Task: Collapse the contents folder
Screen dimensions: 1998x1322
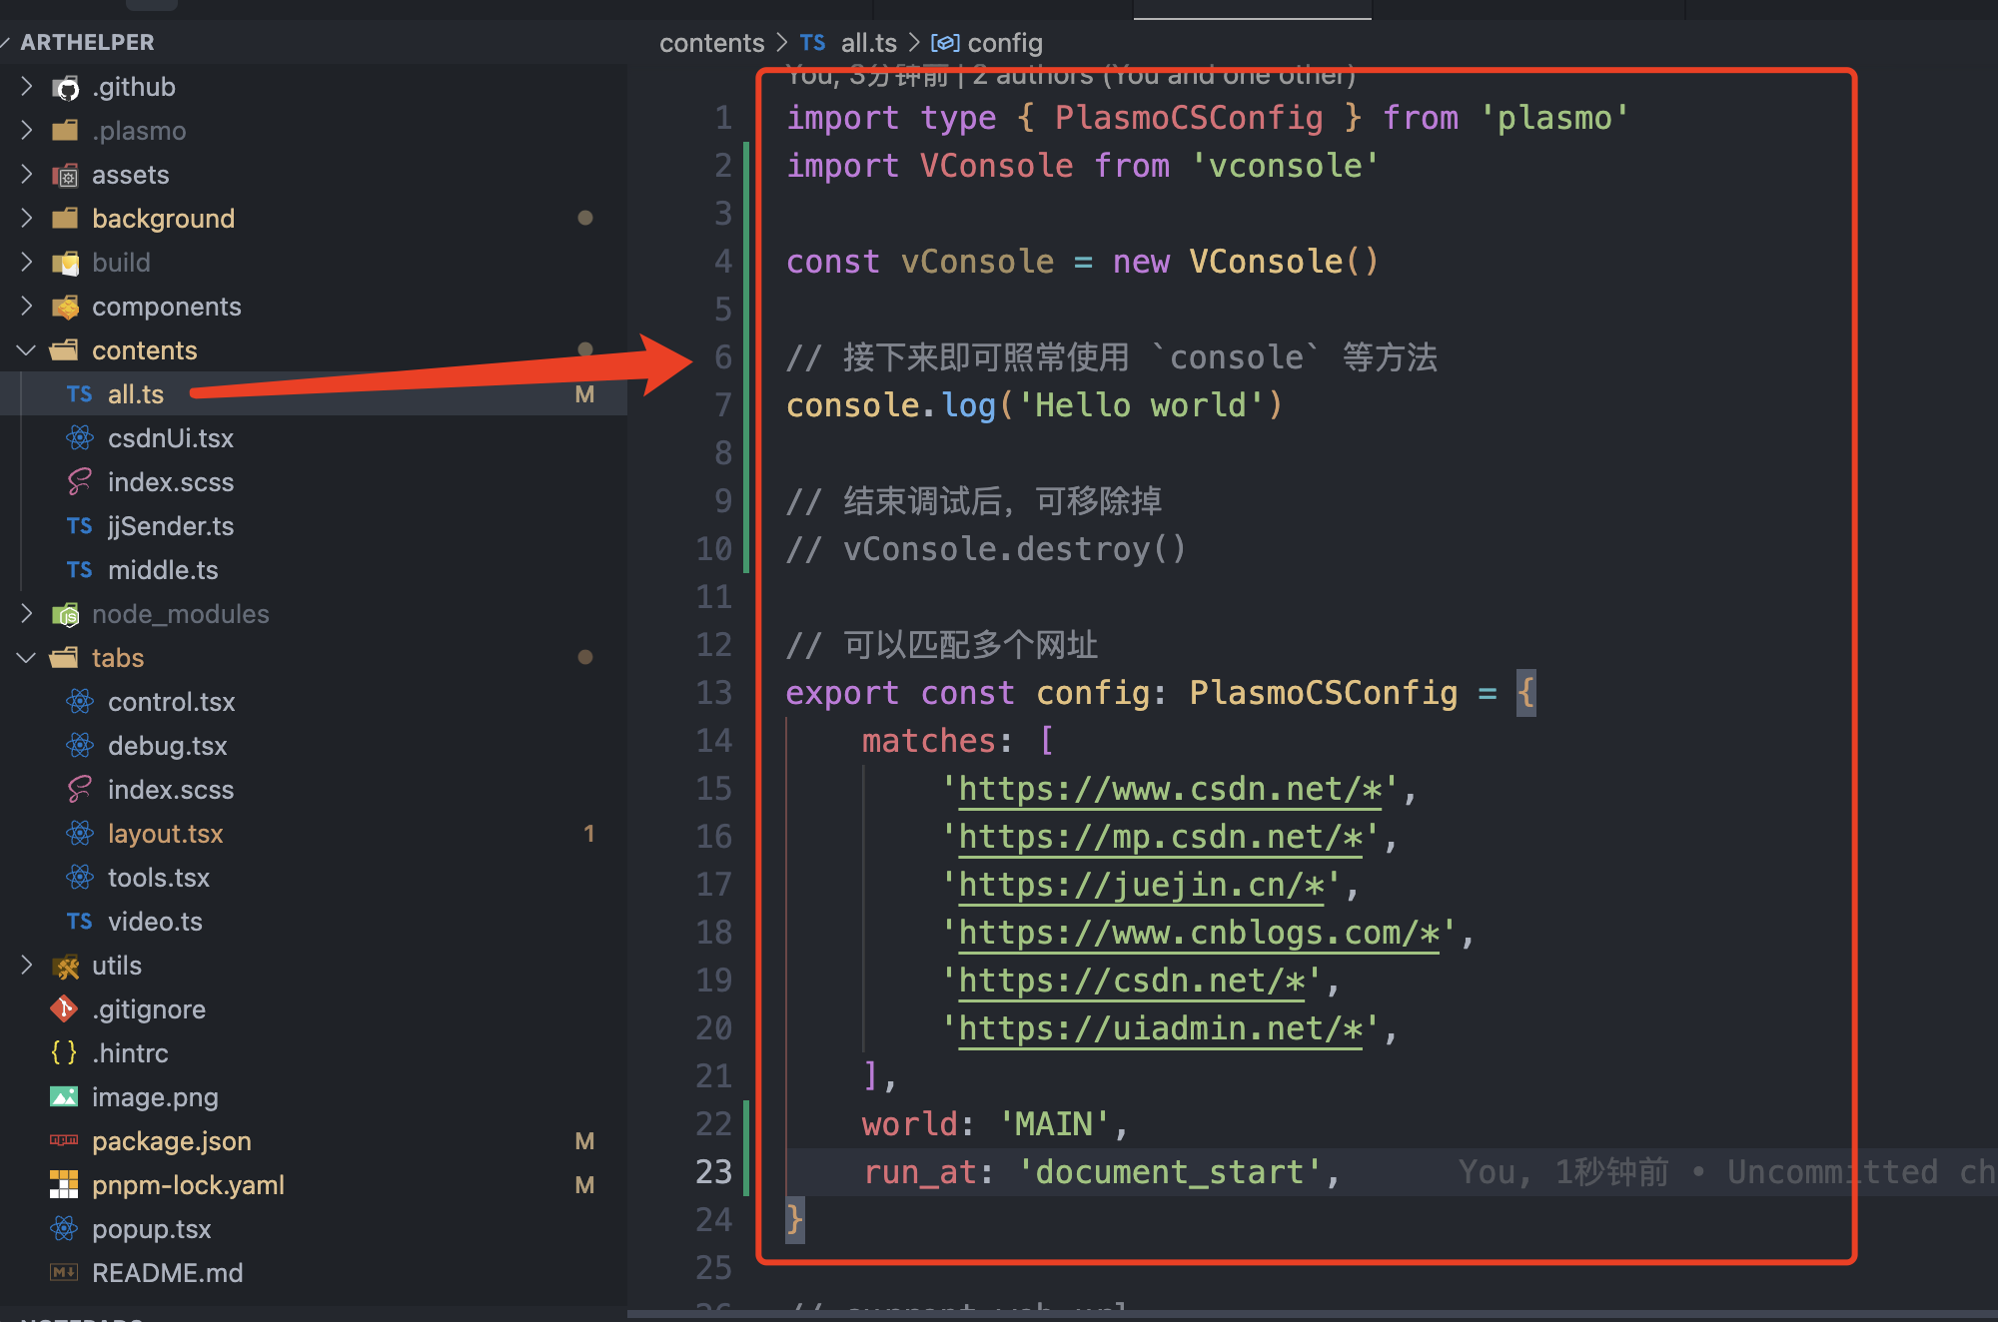Action: pyautogui.click(x=27, y=350)
